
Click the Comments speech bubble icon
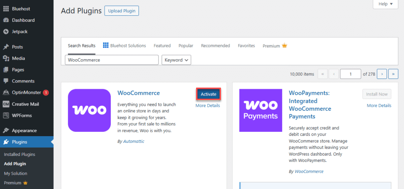pos(6,81)
